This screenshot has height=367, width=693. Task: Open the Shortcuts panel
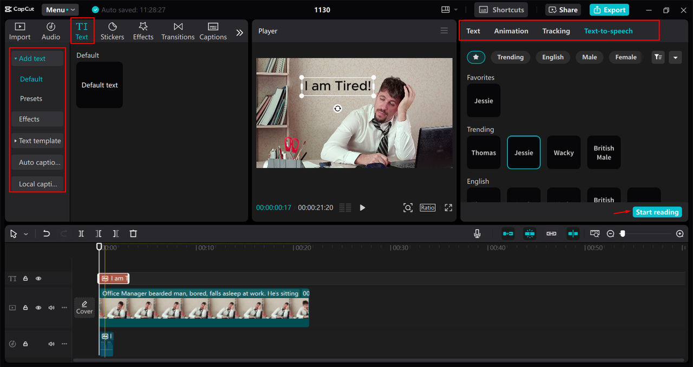pyautogui.click(x=501, y=10)
